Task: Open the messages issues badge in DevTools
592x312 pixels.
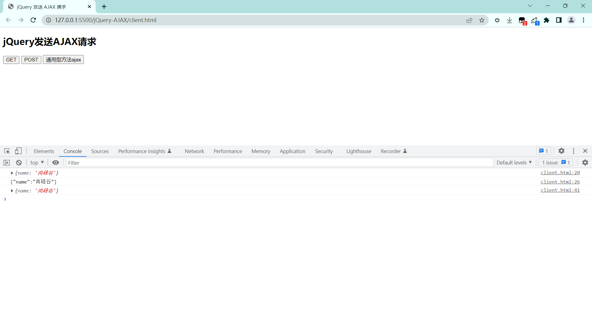Action: tap(544, 151)
